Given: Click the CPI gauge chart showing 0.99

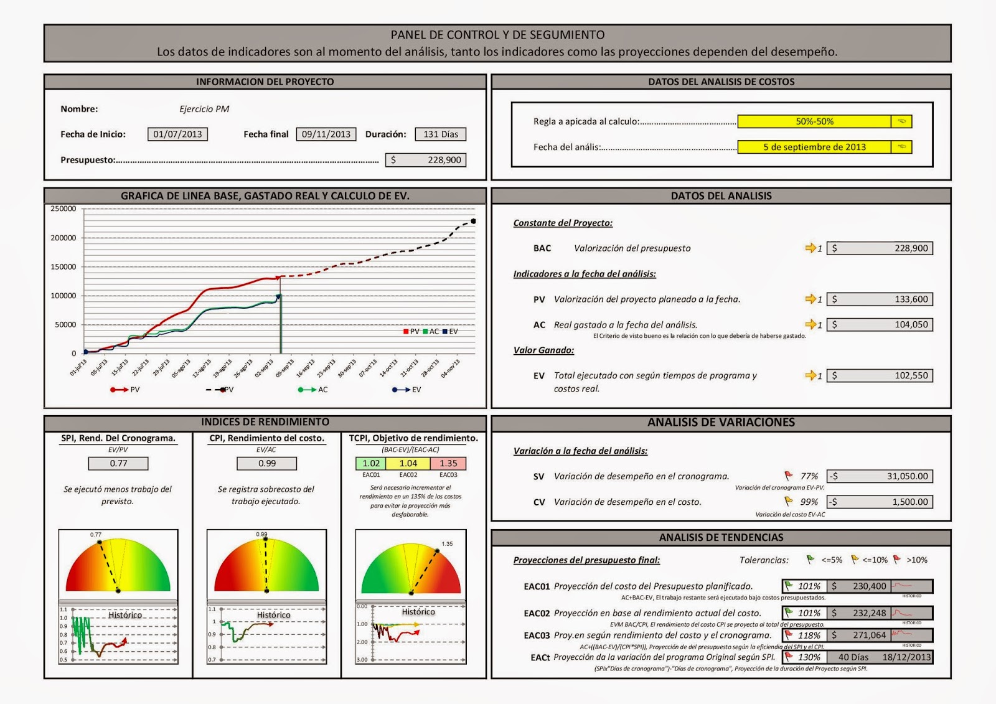Looking at the screenshot, I should [267, 565].
